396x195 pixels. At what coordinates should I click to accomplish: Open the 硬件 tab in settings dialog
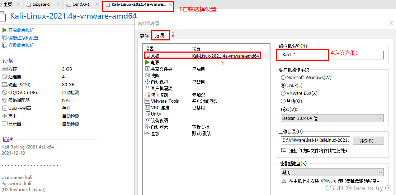click(145, 36)
